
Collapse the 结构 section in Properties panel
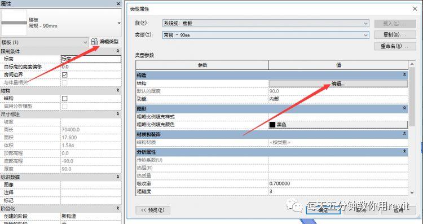pos(118,90)
